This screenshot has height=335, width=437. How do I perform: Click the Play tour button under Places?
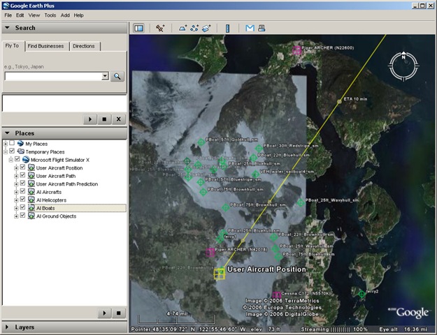click(x=104, y=313)
